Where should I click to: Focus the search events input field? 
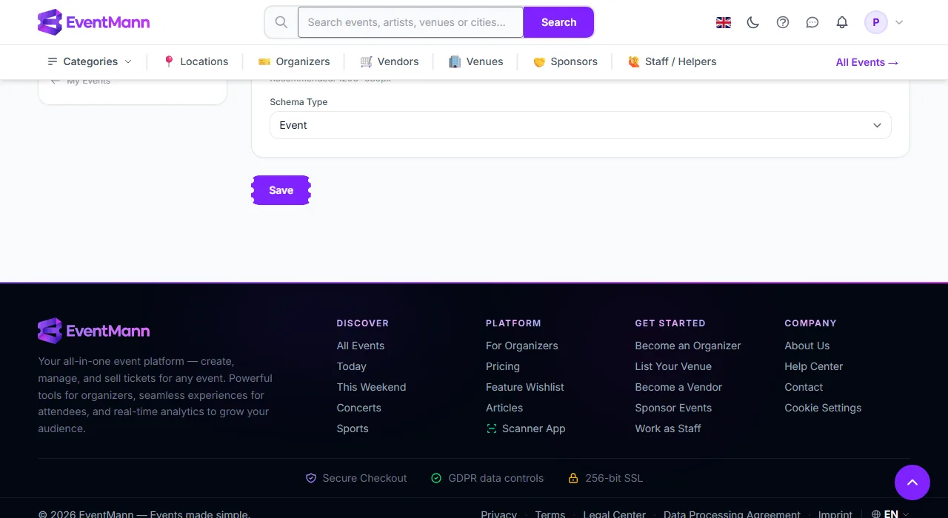coord(410,22)
